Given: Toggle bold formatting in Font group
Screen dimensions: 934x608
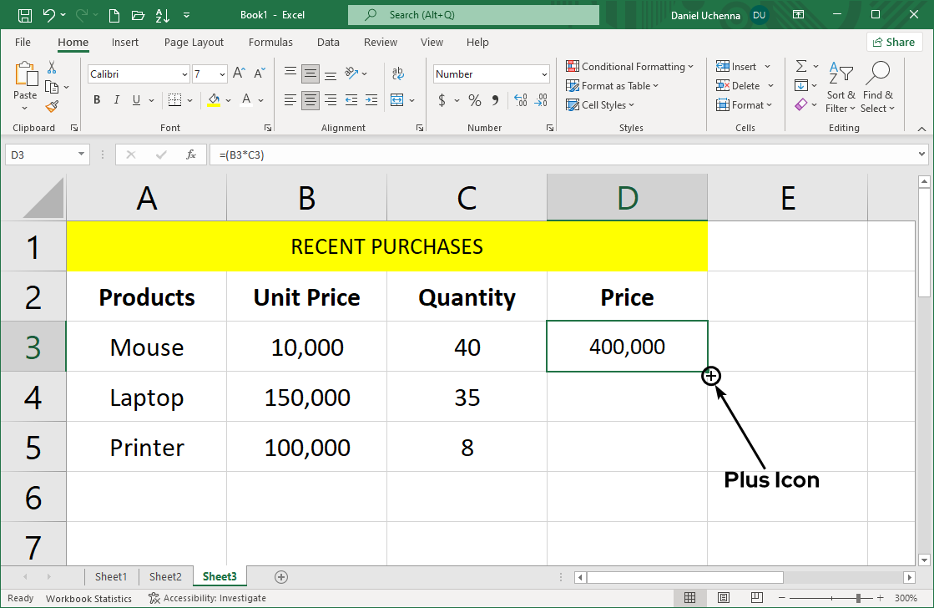Looking at the screenshot, I should [x=96, y=99].
